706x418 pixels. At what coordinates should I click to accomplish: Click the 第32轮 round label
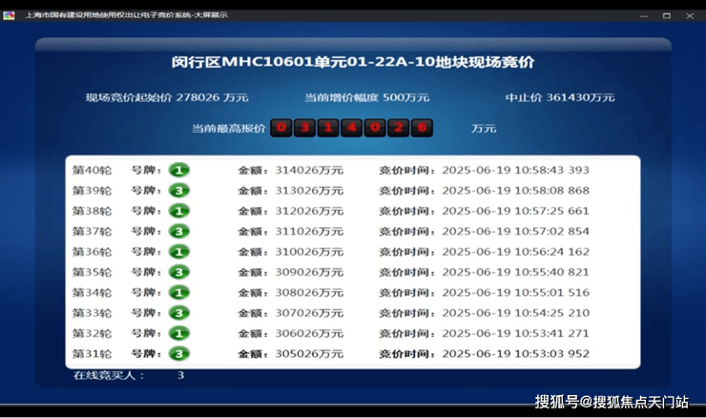(x=92, y=333)
